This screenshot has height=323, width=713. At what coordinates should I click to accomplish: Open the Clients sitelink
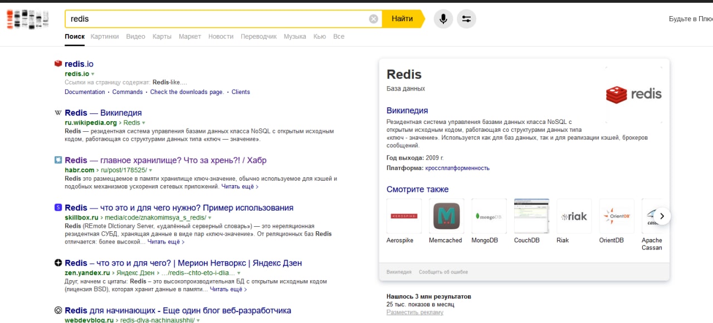coord(241,92)
